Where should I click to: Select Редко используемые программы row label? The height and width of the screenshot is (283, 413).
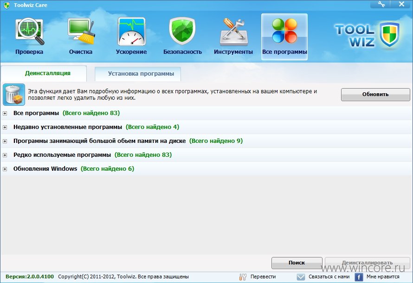pyautogui.click(x=62, y=155)
